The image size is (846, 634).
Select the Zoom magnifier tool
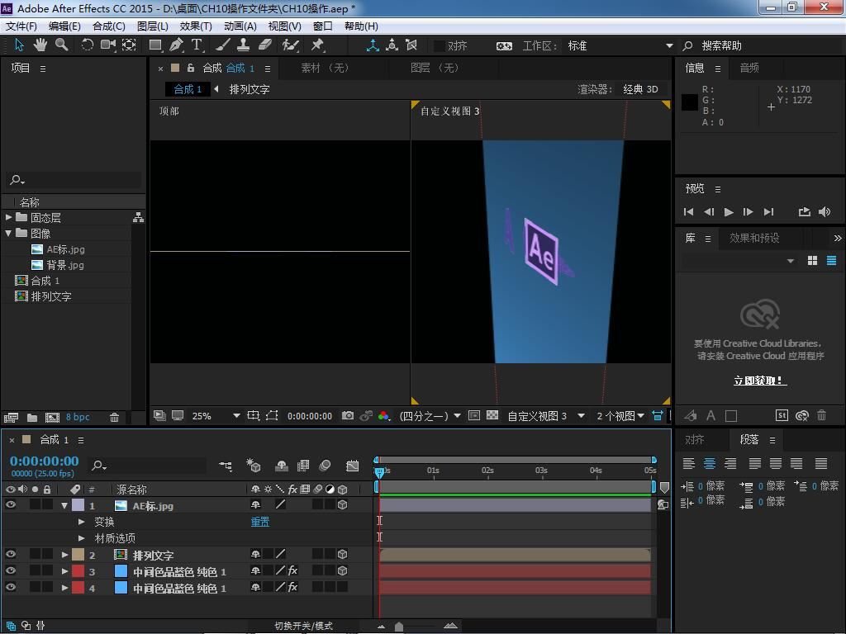coord(61,45)
